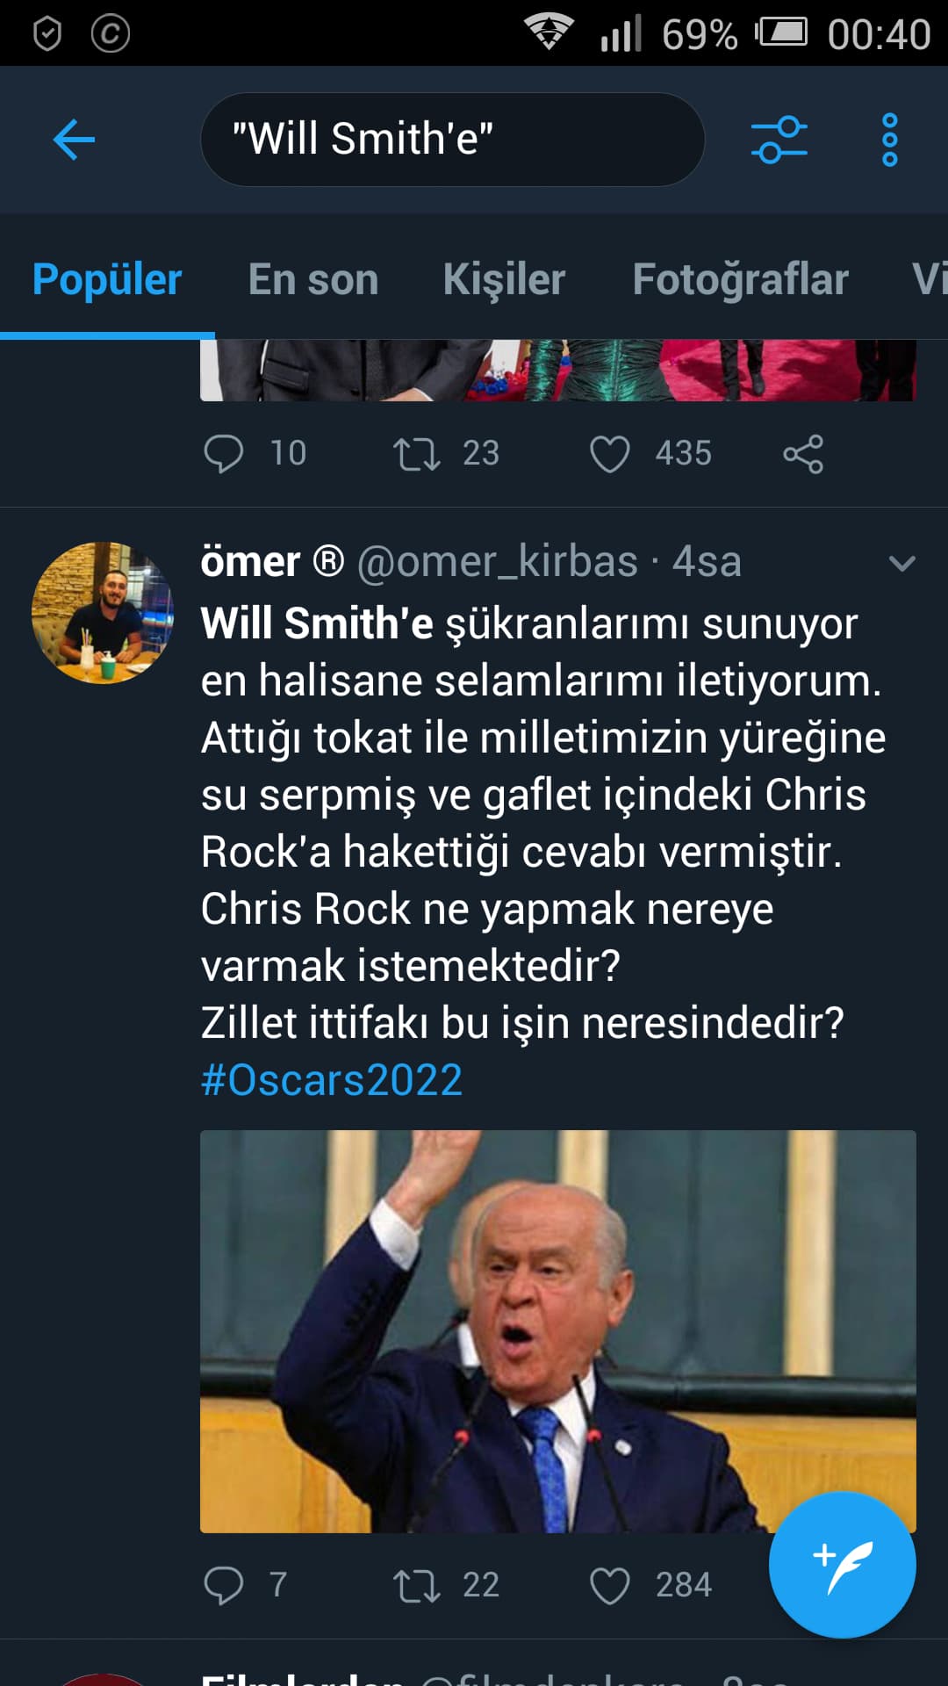Reply to the top tweet with 10 comments

pyautogui.click(x=224, y=454)
